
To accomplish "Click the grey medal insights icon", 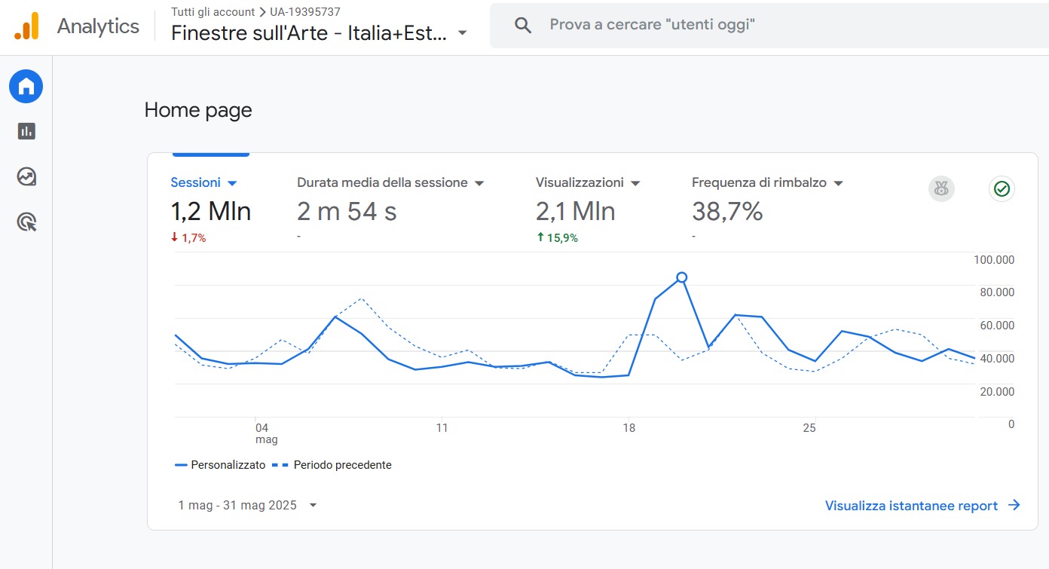I will tap(941, 189).
